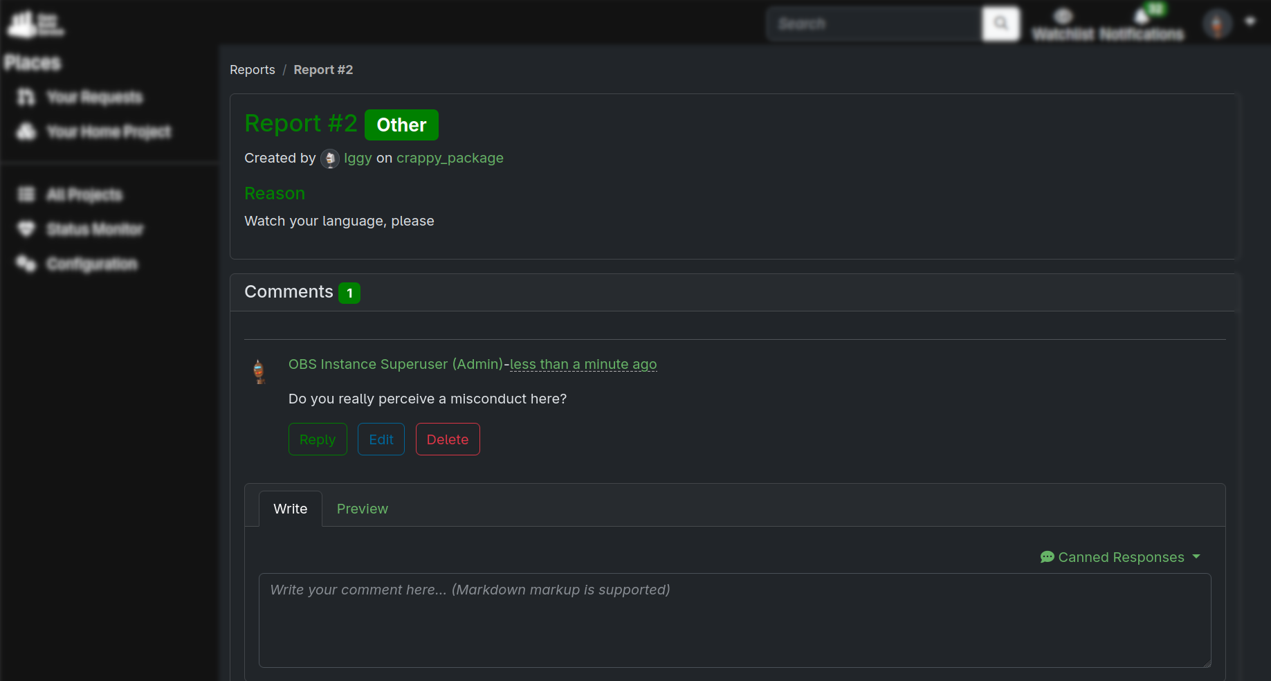Click the Report #2 breadcrumb item
Screen dimensions: 1271x681
(323, 70)
